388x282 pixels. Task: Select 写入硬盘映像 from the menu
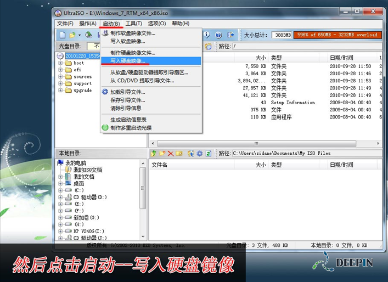pos(127,60)
